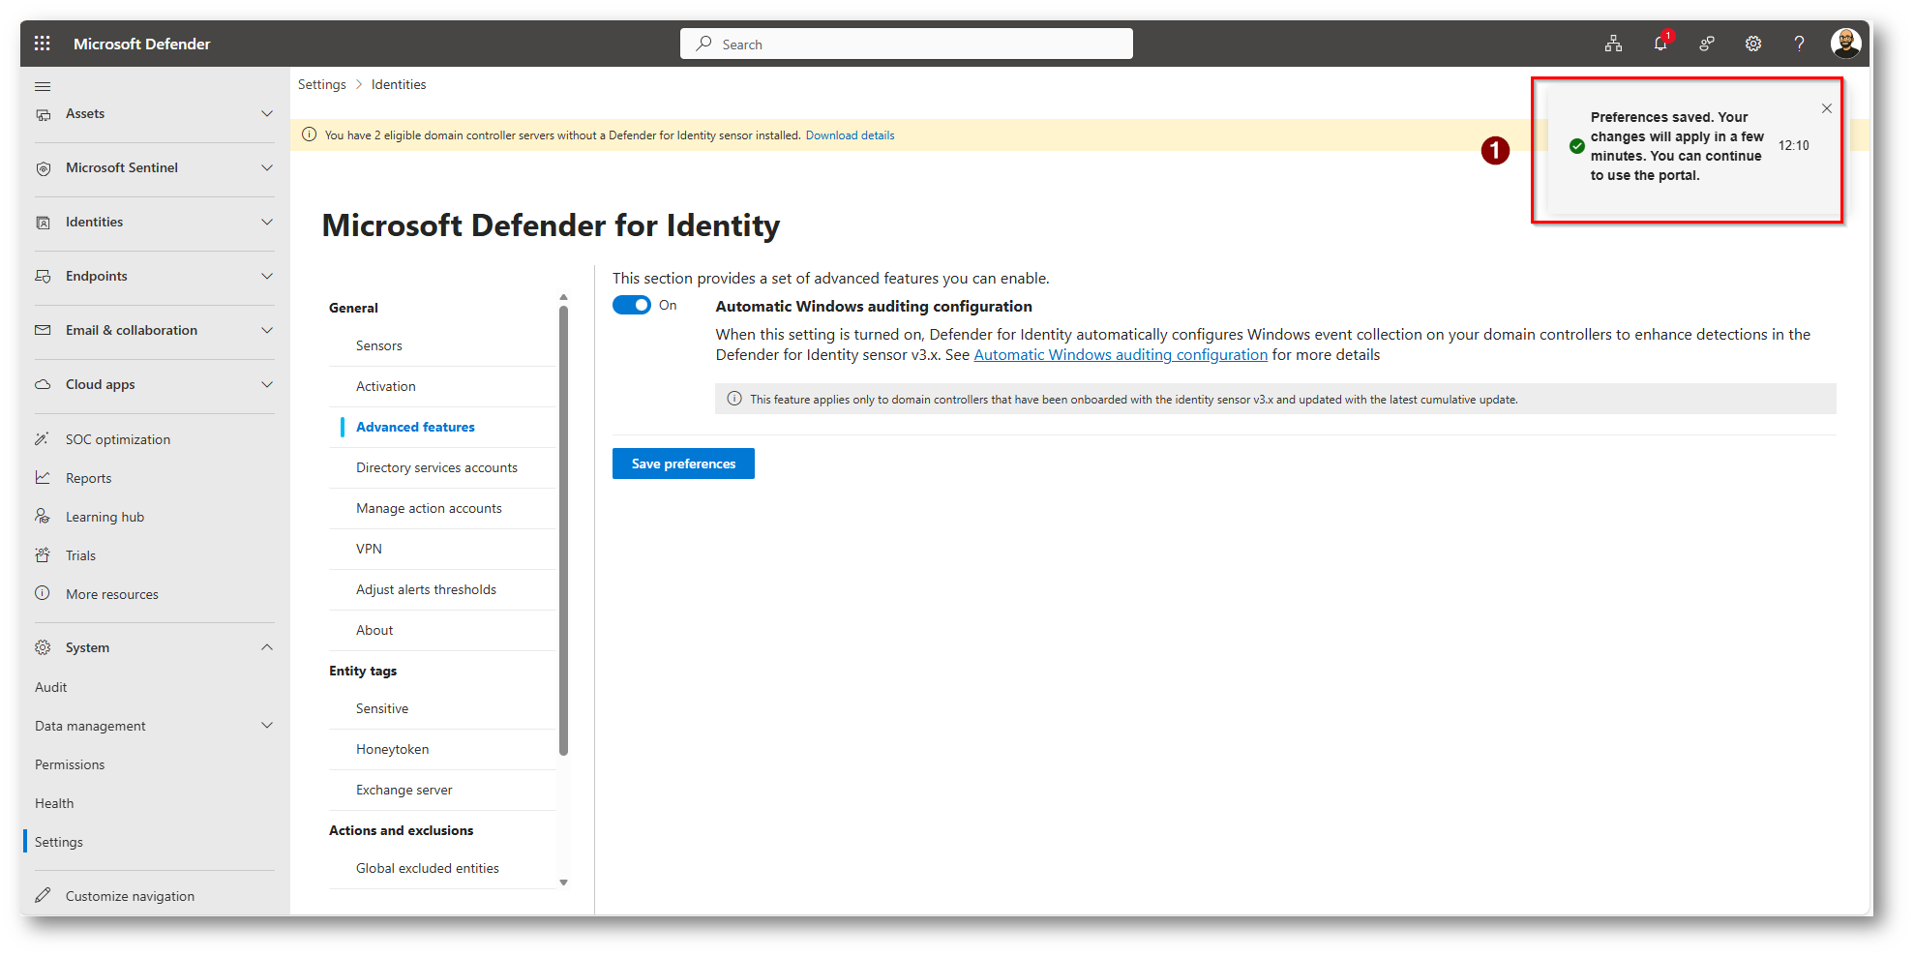Open Help question mark icon

click(1800, 44)
